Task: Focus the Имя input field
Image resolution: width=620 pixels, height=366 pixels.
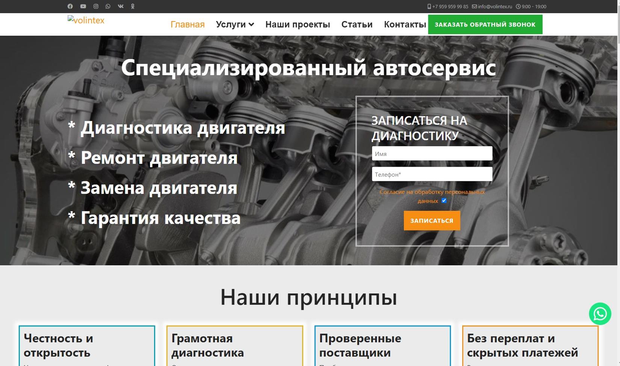Action: pyautogui.click(x=432, y=154)
